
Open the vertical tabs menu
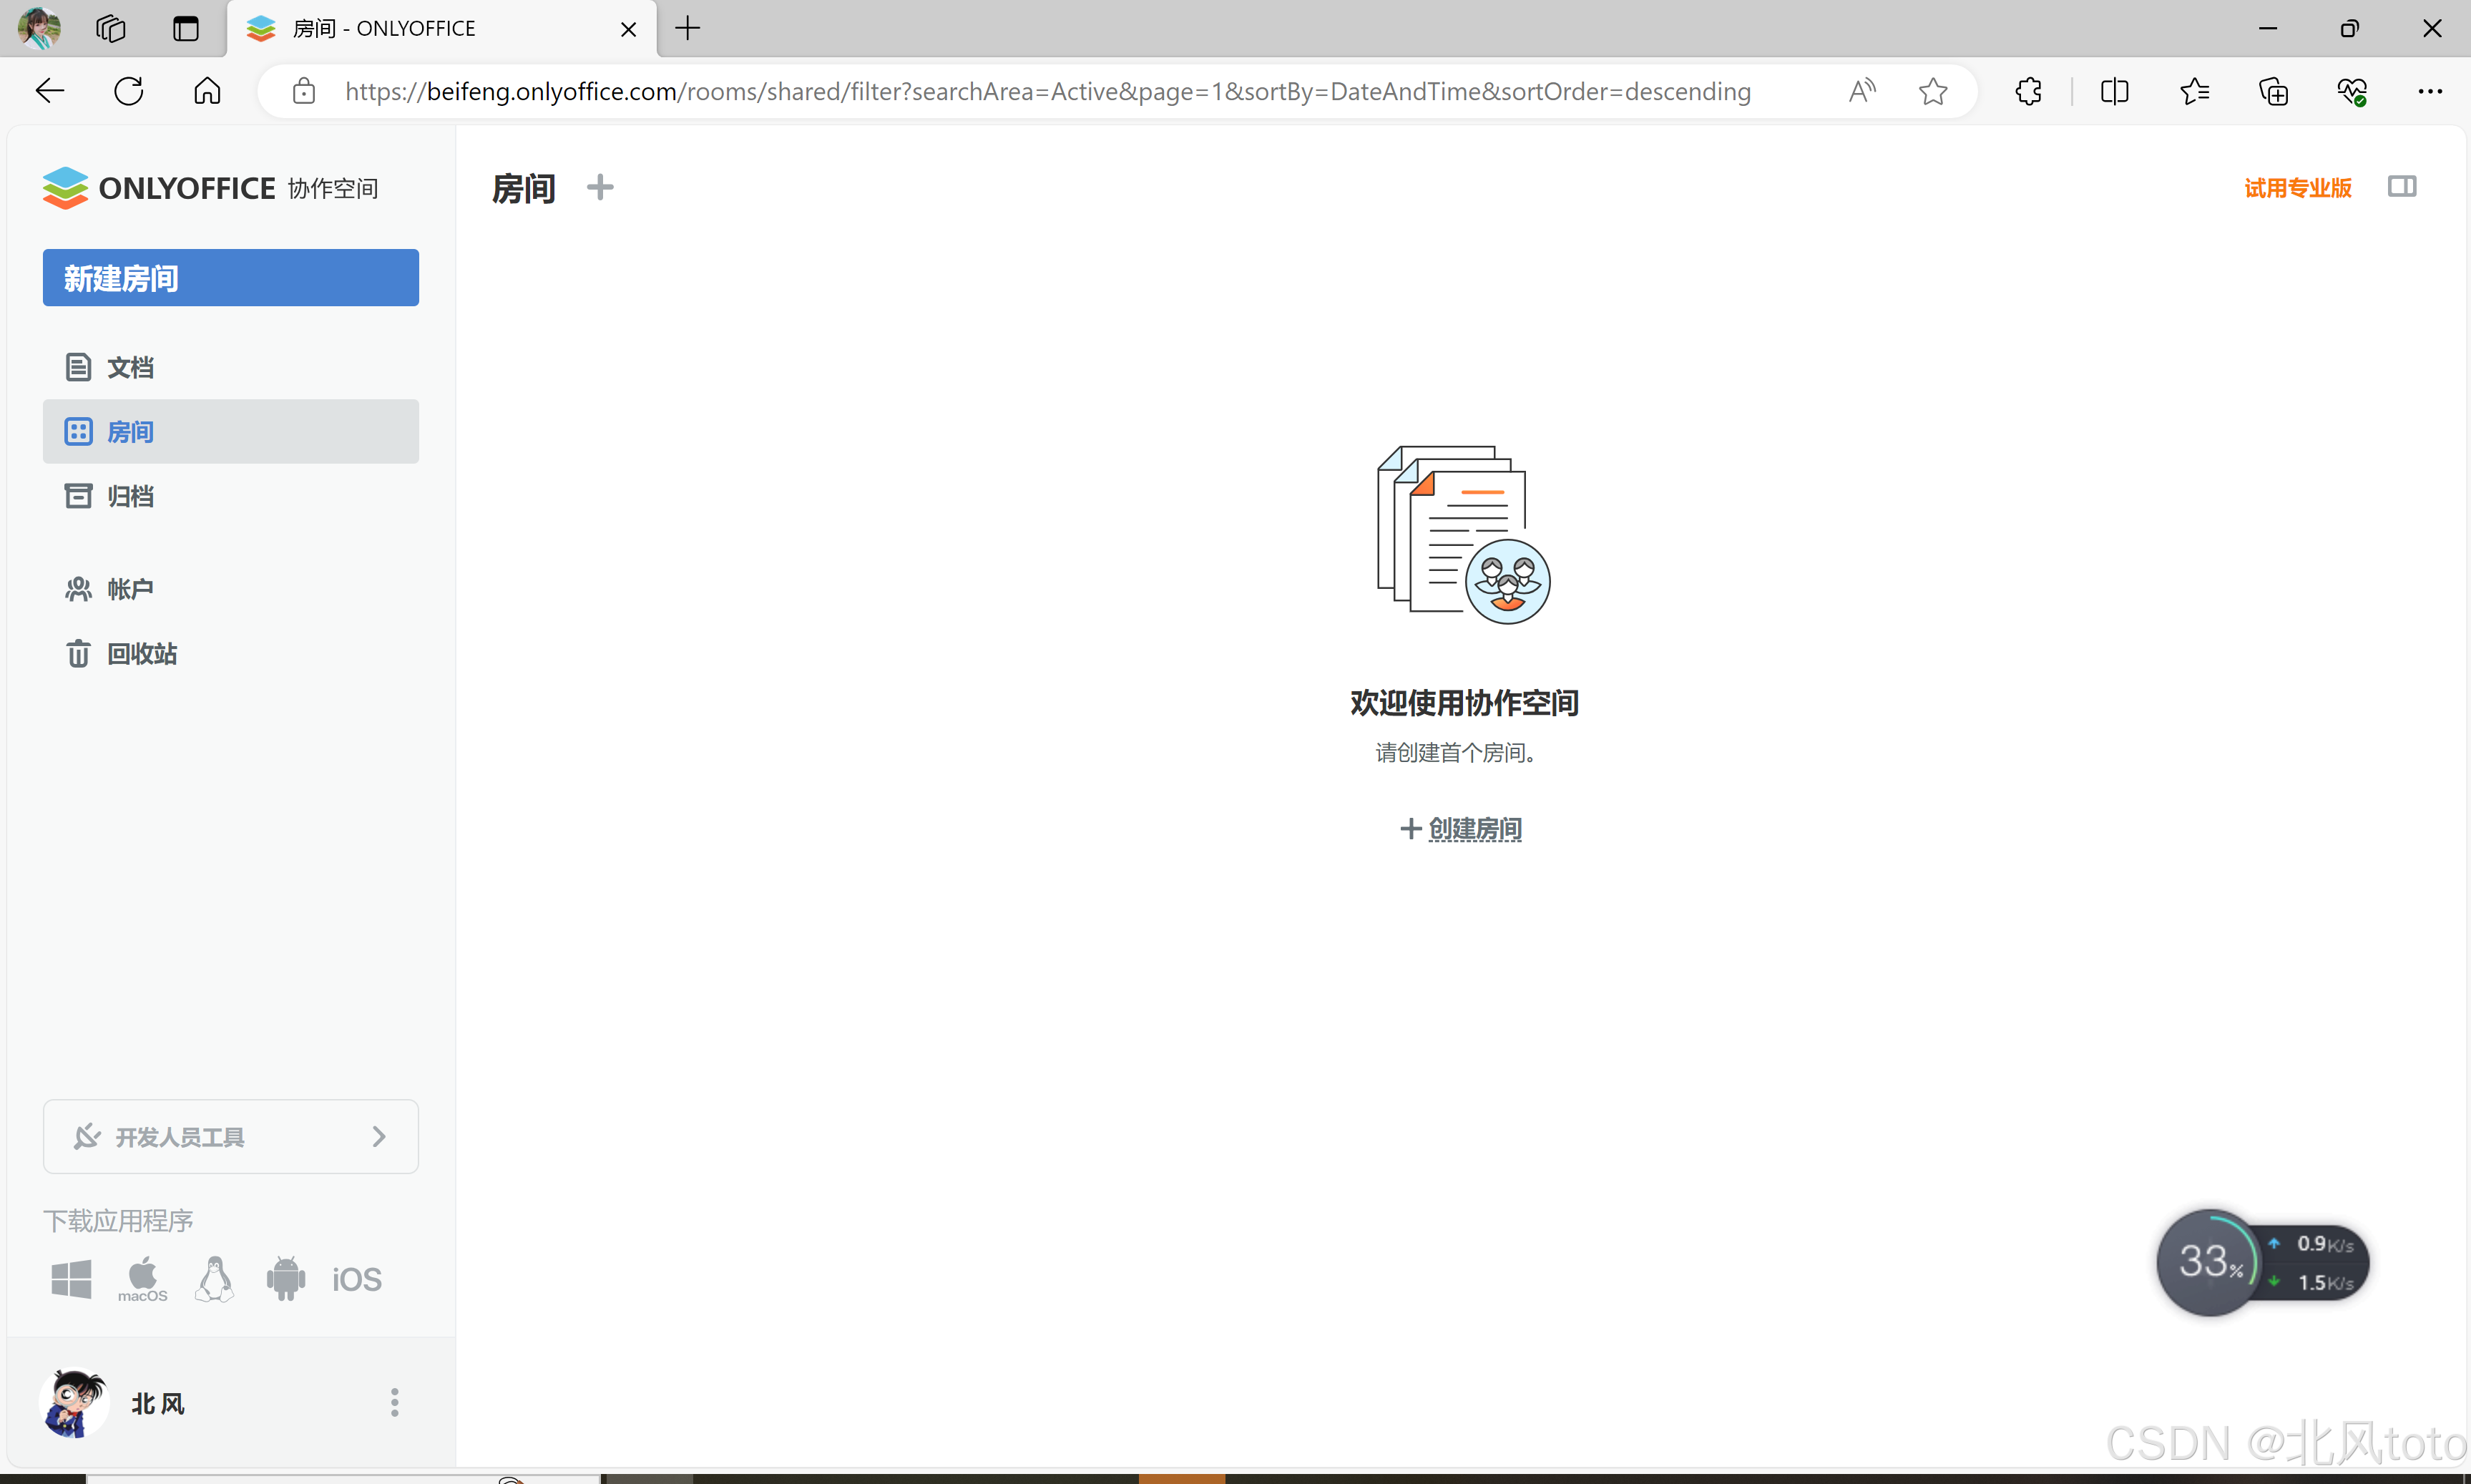pyautogui.click(x=185, y=28)
